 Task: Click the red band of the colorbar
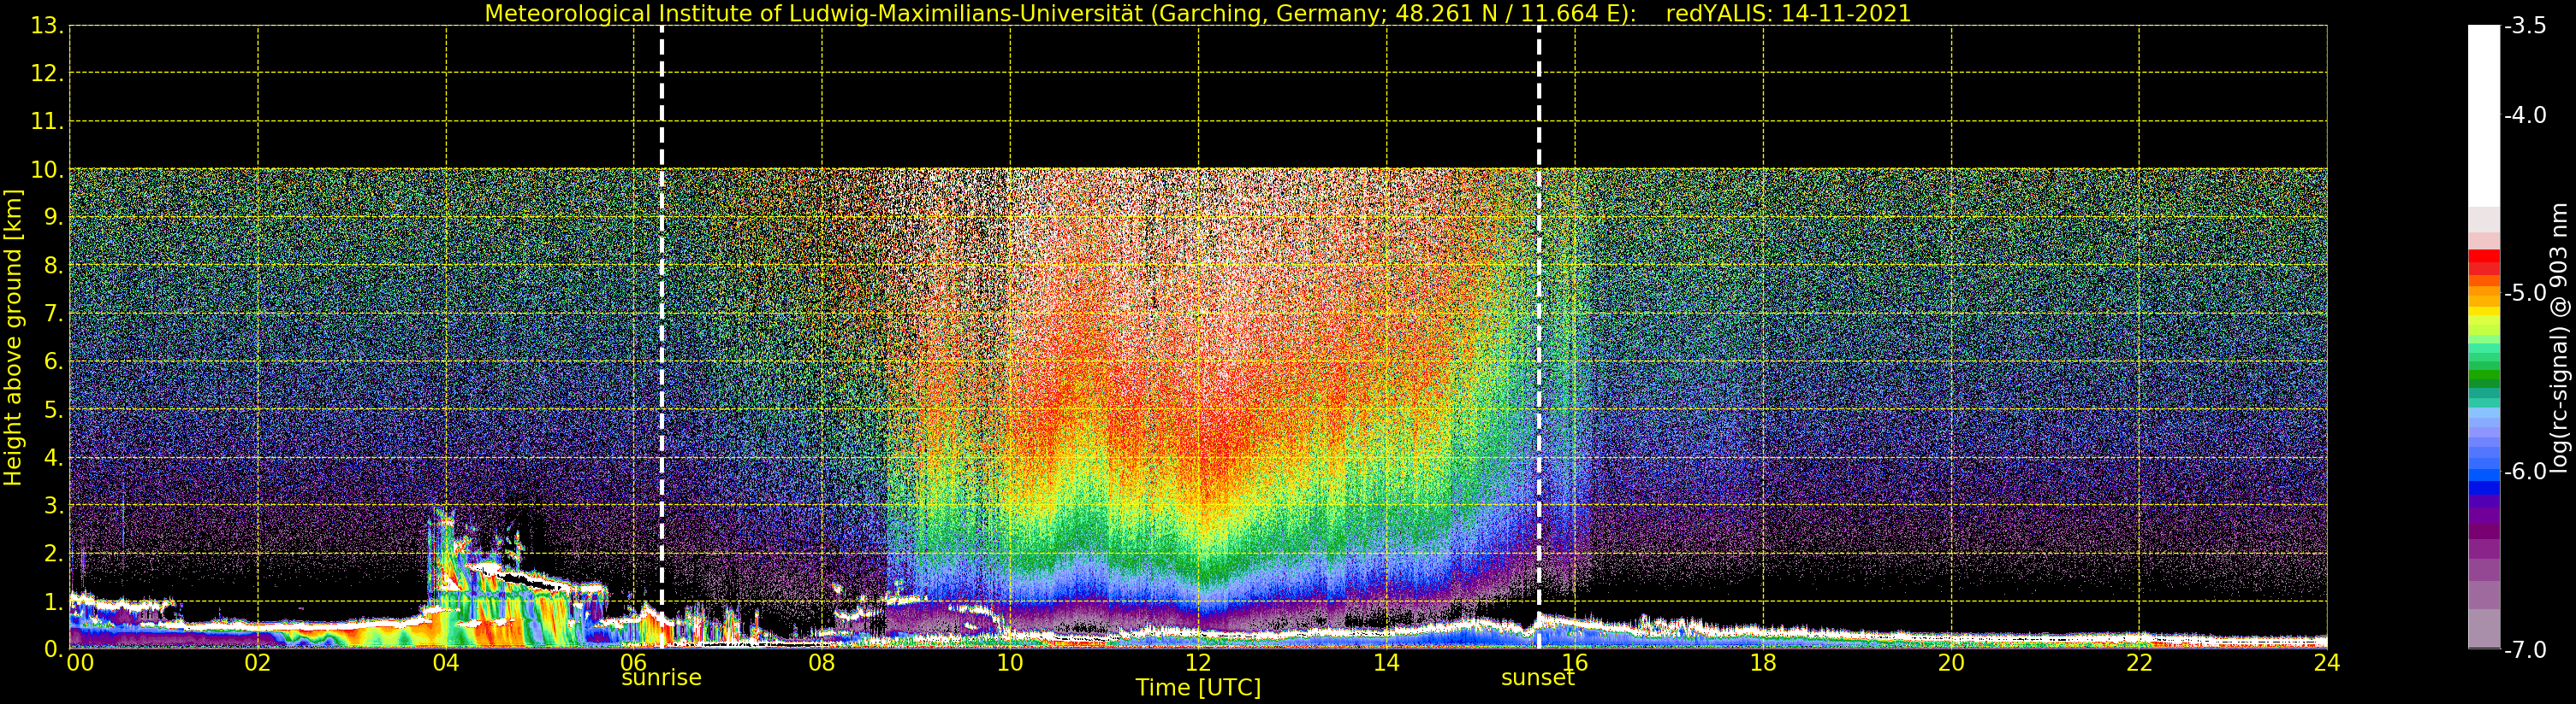pos(2483,261)
